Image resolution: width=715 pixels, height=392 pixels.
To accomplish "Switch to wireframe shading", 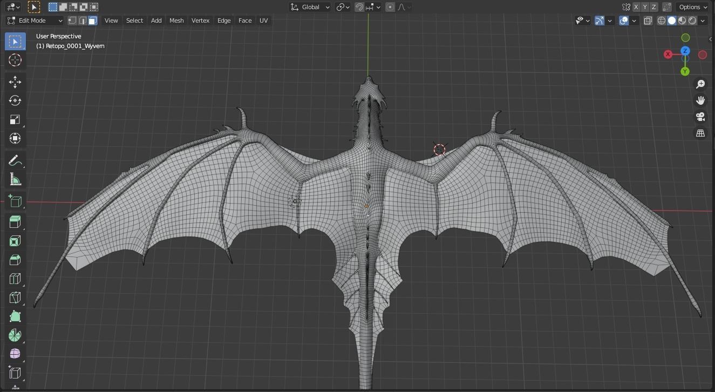I will 662,21.
